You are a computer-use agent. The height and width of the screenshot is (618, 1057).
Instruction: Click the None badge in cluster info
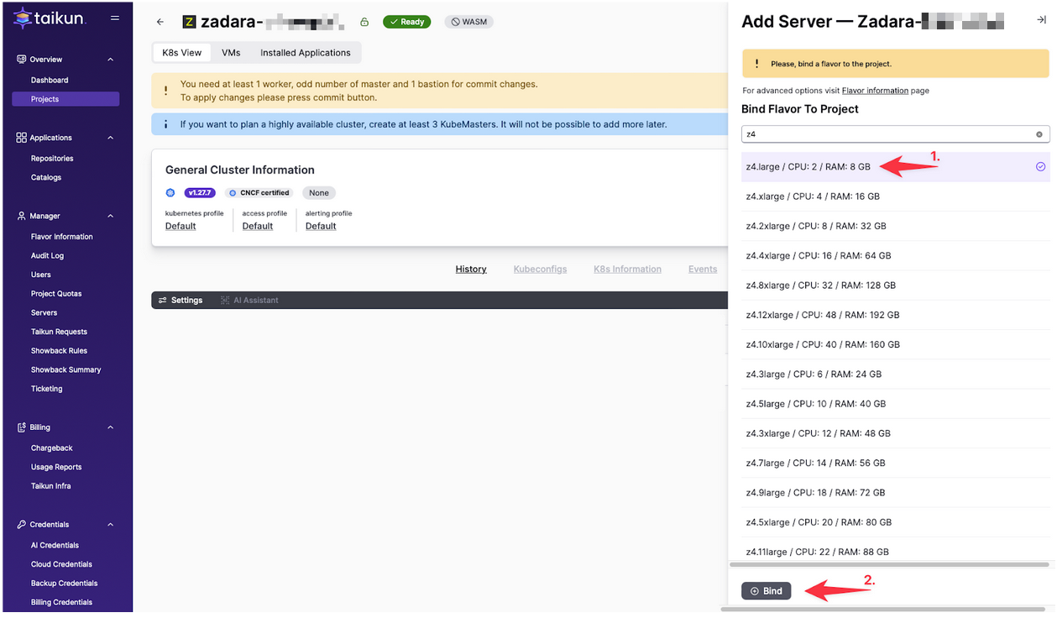coord(319,193)
